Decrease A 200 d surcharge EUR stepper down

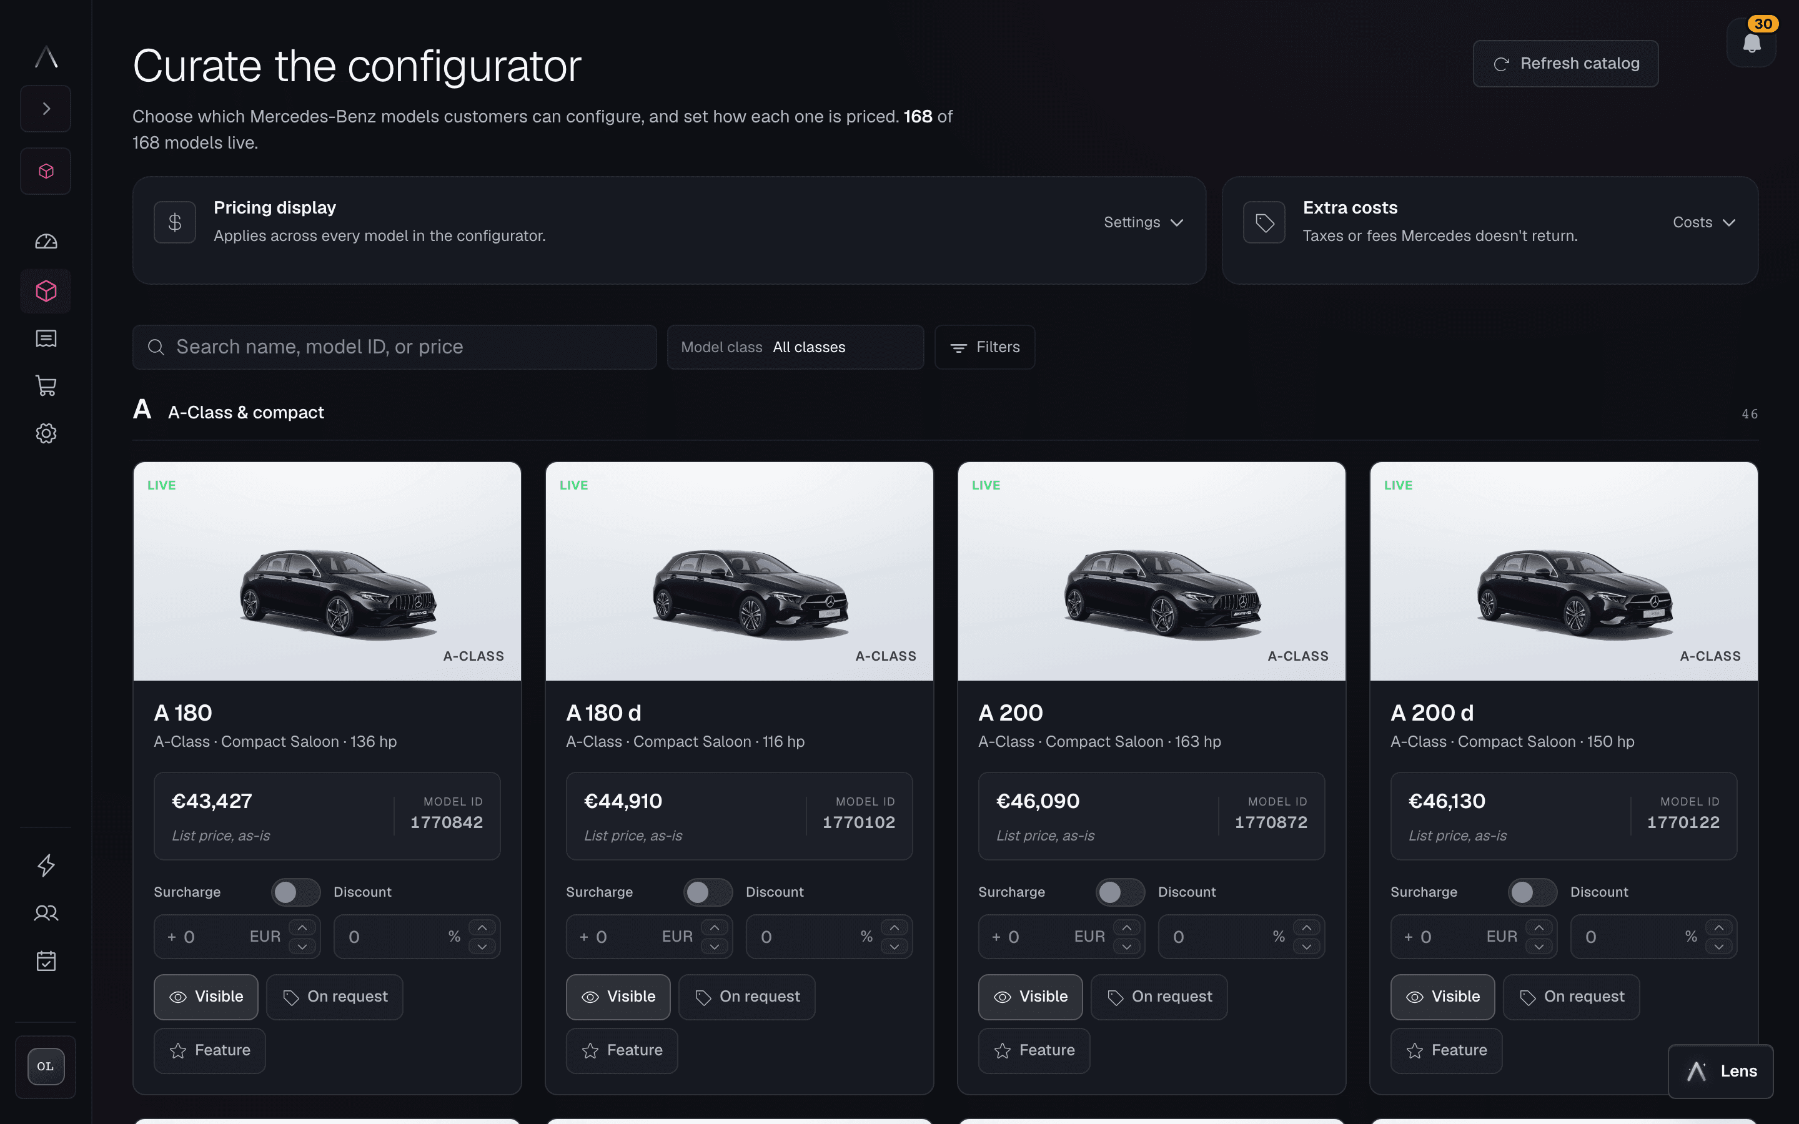pos(1539,946)
